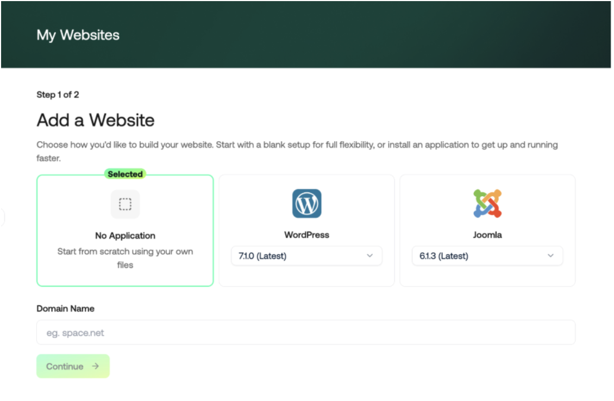Image resolution: width=614 pixels, height=401 pixels.
Task: Click the 'WordPress' card title
Action: 306,235
